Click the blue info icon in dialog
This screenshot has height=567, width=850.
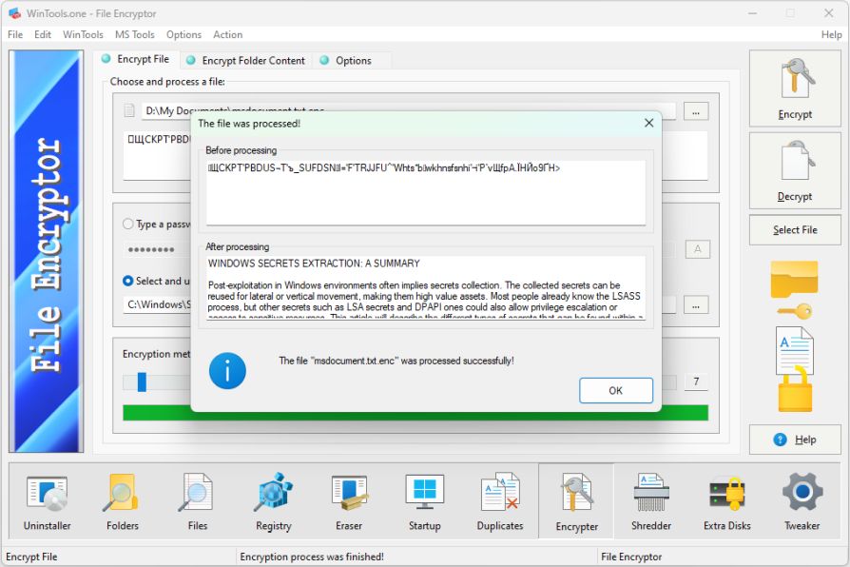coord(227,371)
